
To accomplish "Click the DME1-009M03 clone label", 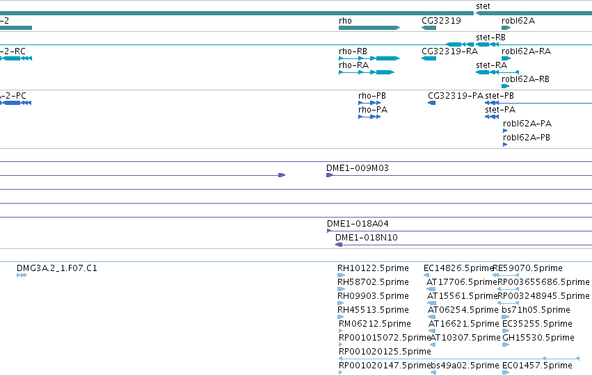I will click(x=358, y=168).
